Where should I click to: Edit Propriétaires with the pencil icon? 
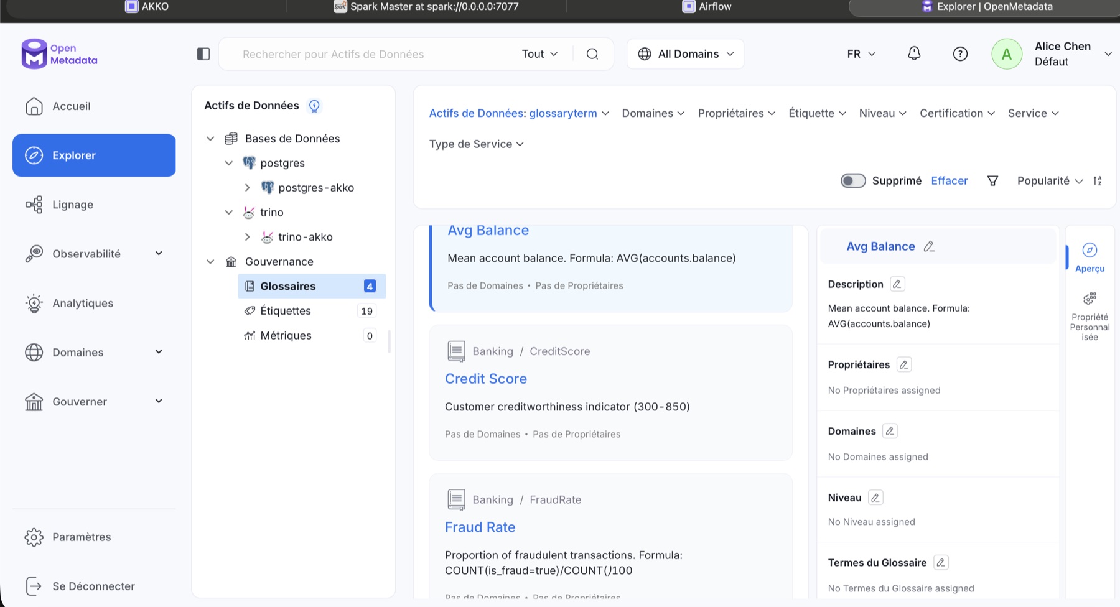click(x=903, y=364)
